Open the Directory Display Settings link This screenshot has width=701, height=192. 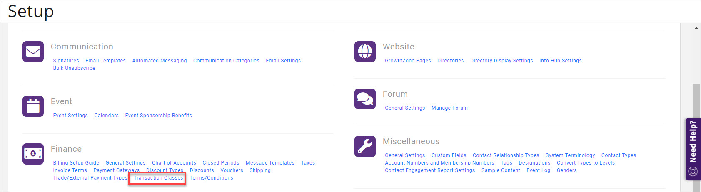(501, 61)
